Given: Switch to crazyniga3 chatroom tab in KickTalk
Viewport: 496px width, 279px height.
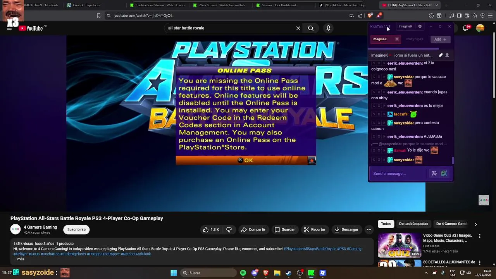Looking at the screenshot, I should pyautogui.click(x=414, y=39).
